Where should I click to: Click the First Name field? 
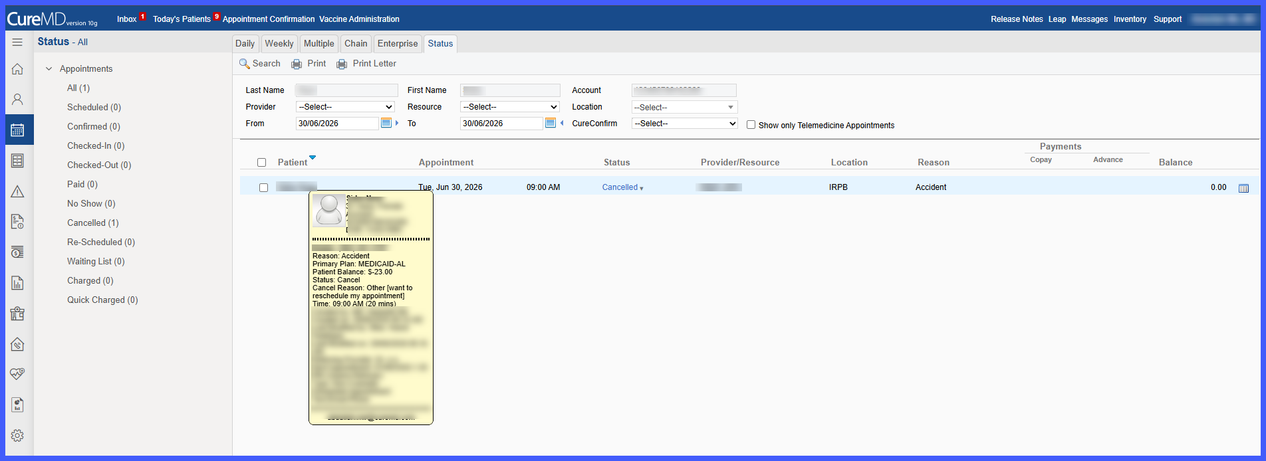tap(510, 90)
